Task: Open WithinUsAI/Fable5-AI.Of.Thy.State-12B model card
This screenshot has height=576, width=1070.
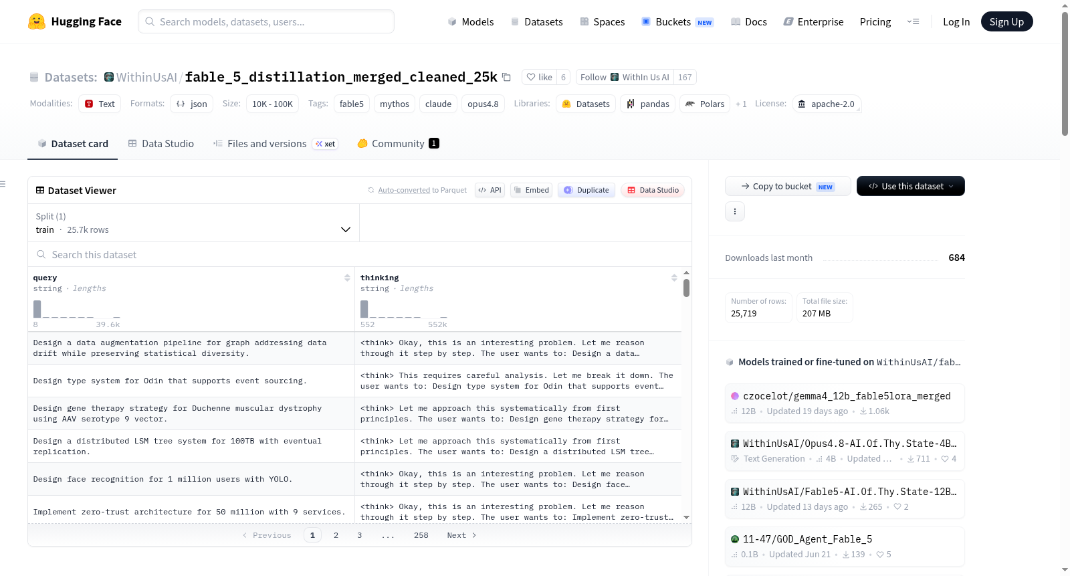Action: pos(845,498)
